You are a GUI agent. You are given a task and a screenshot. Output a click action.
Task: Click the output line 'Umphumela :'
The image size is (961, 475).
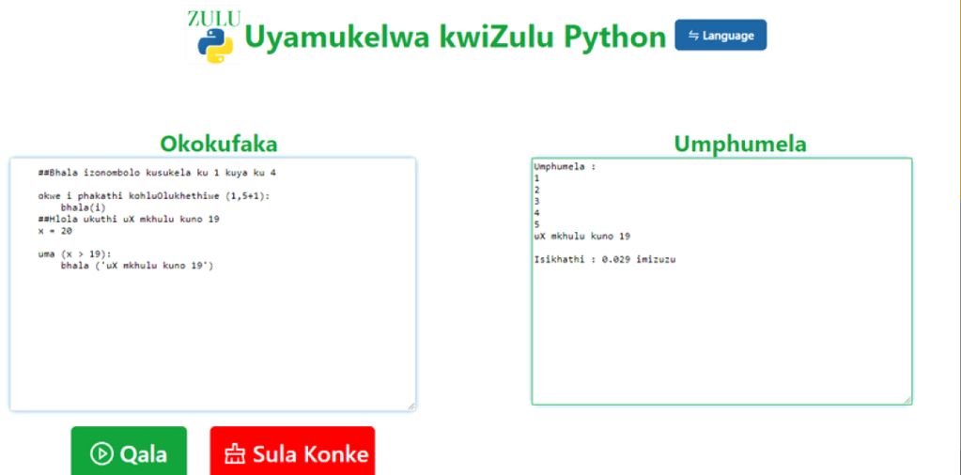tap(565, 166)
